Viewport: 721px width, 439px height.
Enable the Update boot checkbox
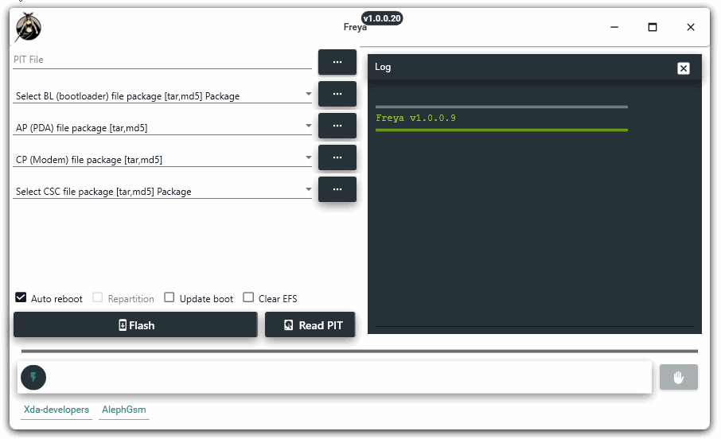(170, 297)
